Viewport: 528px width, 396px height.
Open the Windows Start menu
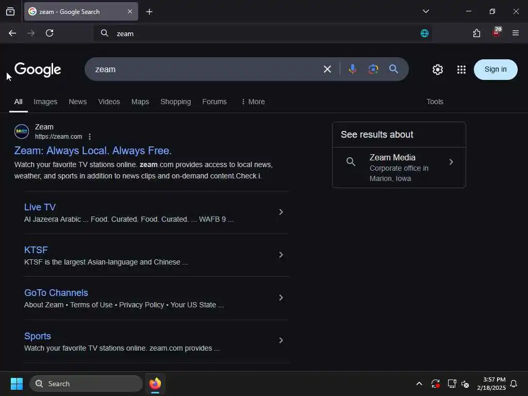(17, 384)
